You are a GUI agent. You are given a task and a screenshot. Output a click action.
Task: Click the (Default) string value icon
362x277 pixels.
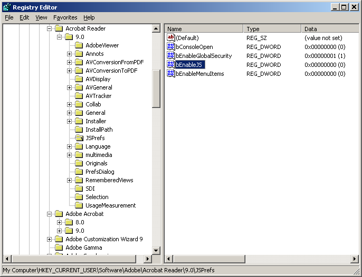point(171,37)
